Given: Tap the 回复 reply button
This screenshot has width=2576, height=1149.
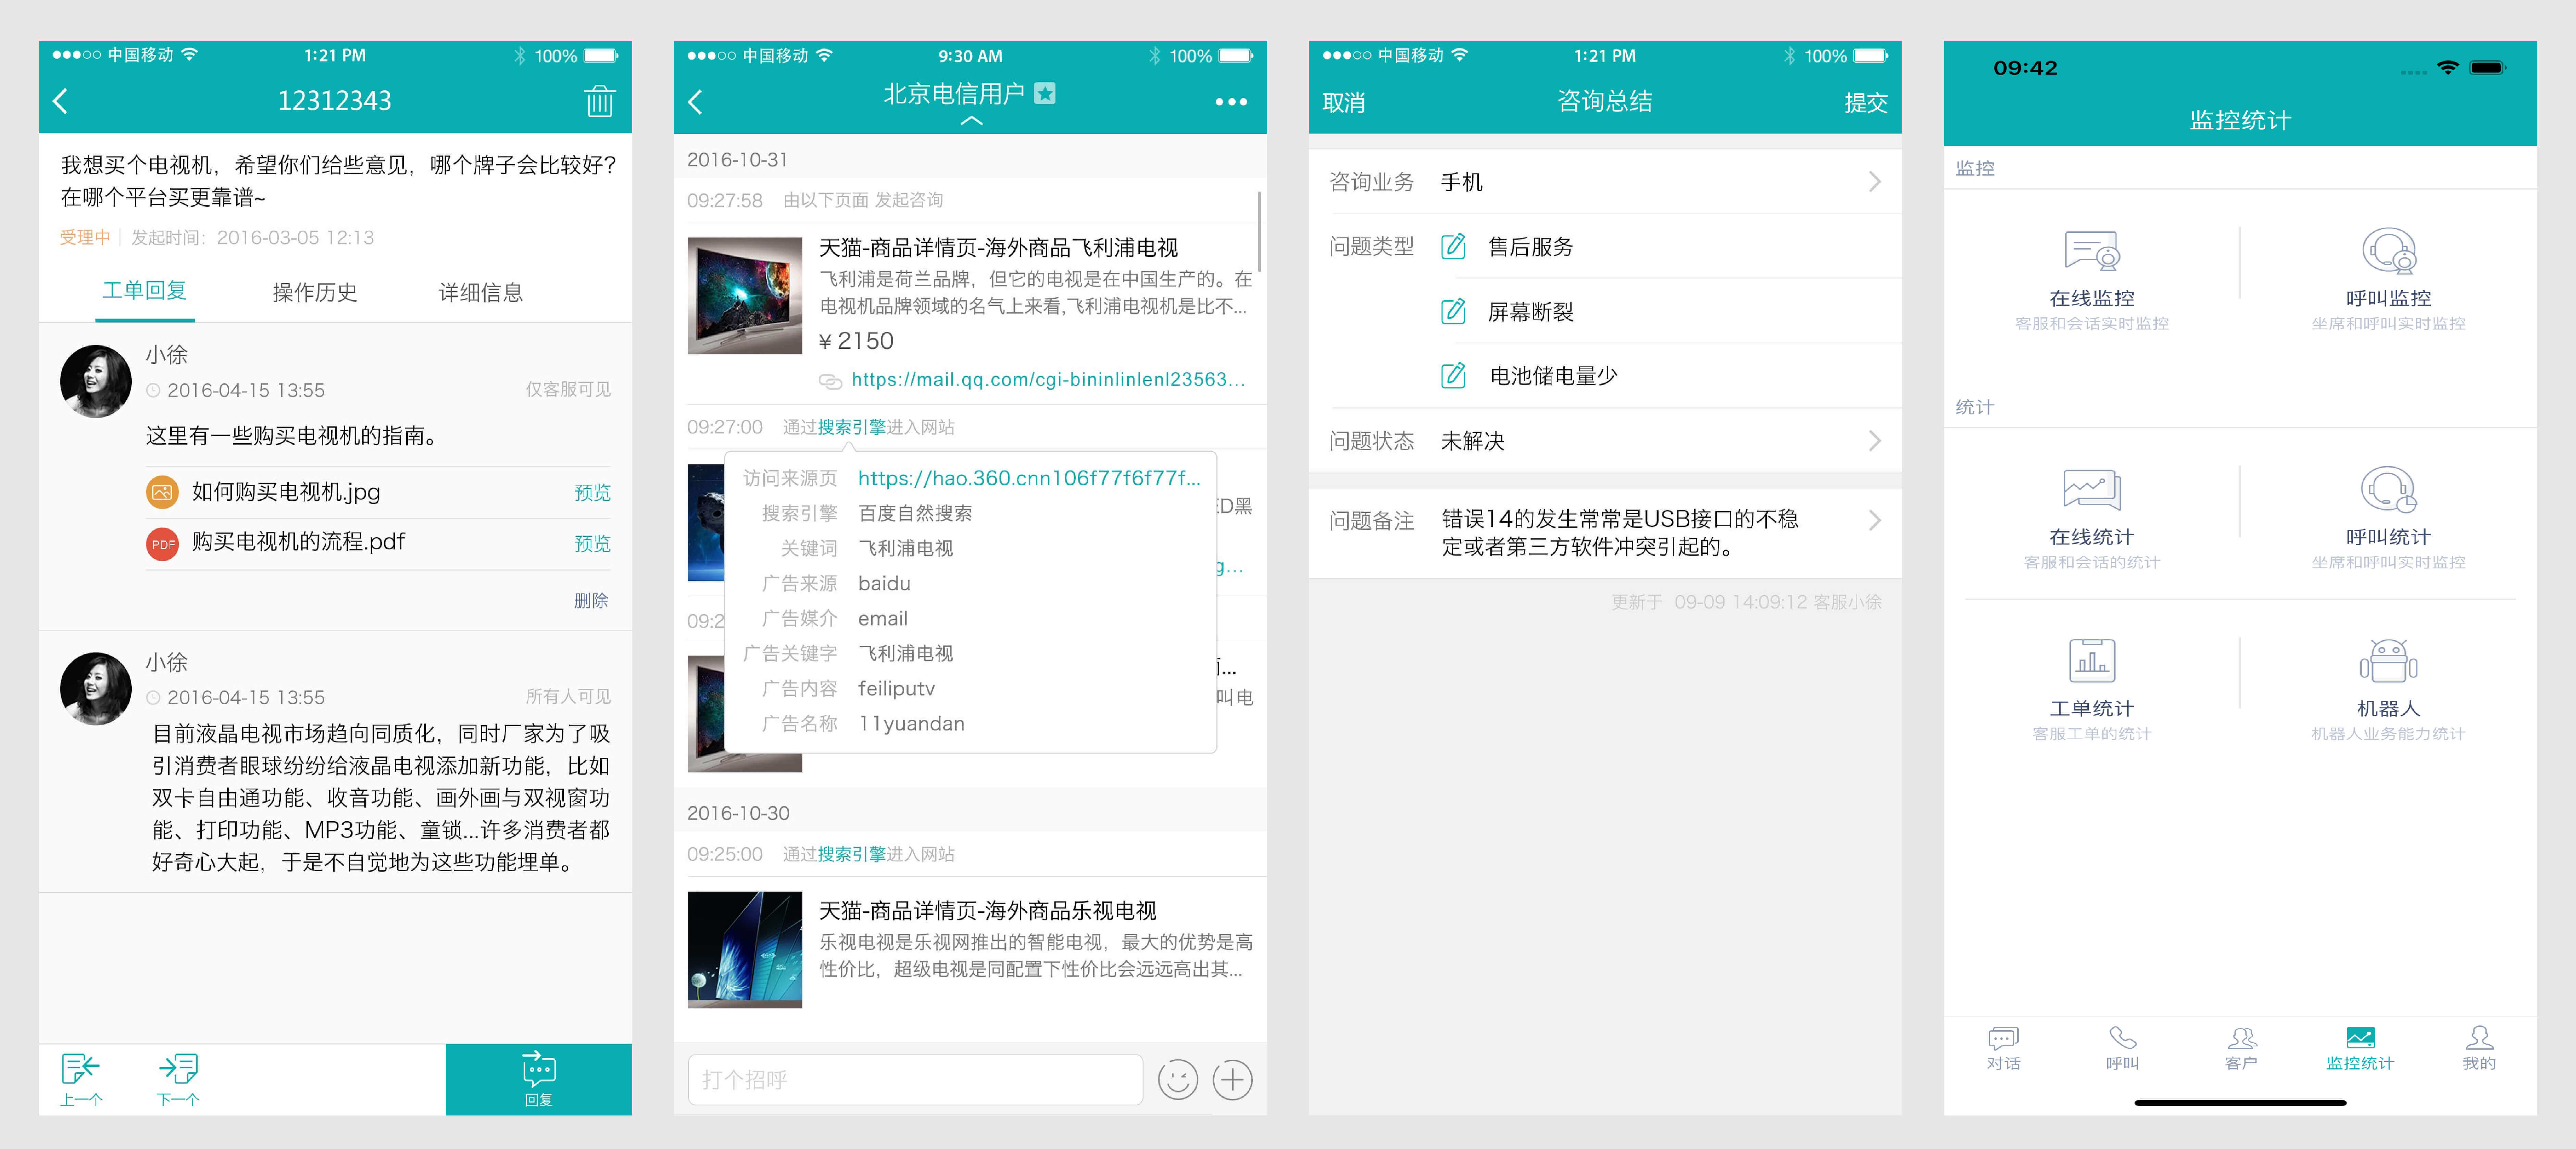Looking at the screenshot, I should click(x=539, y=1080).
